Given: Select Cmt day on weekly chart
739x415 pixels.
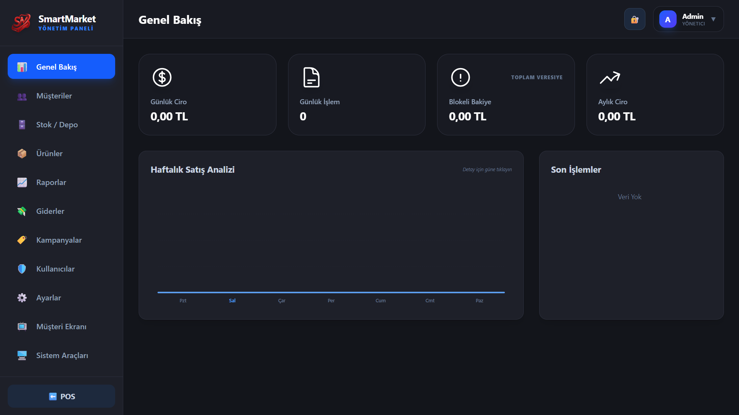Looking at the screenshot, I should point(430,301).
